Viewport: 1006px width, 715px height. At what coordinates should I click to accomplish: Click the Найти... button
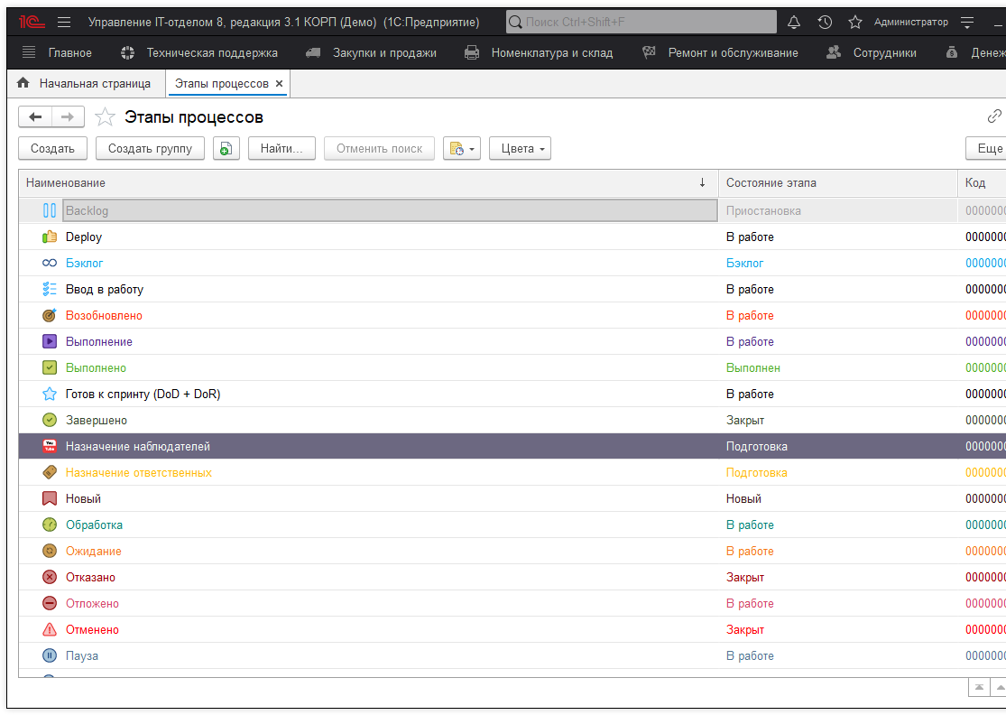click(281, 149)
